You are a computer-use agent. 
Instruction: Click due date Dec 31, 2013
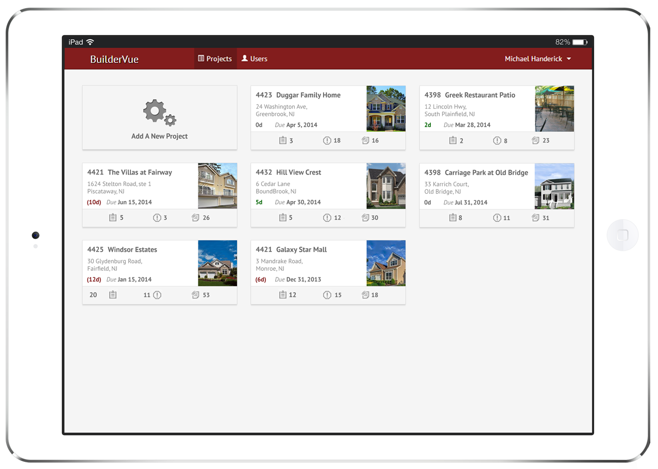(303, 279)
